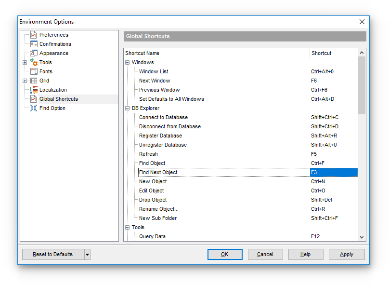
Task: Expand the Grid node in left tree
Action: tap(25, 81)
